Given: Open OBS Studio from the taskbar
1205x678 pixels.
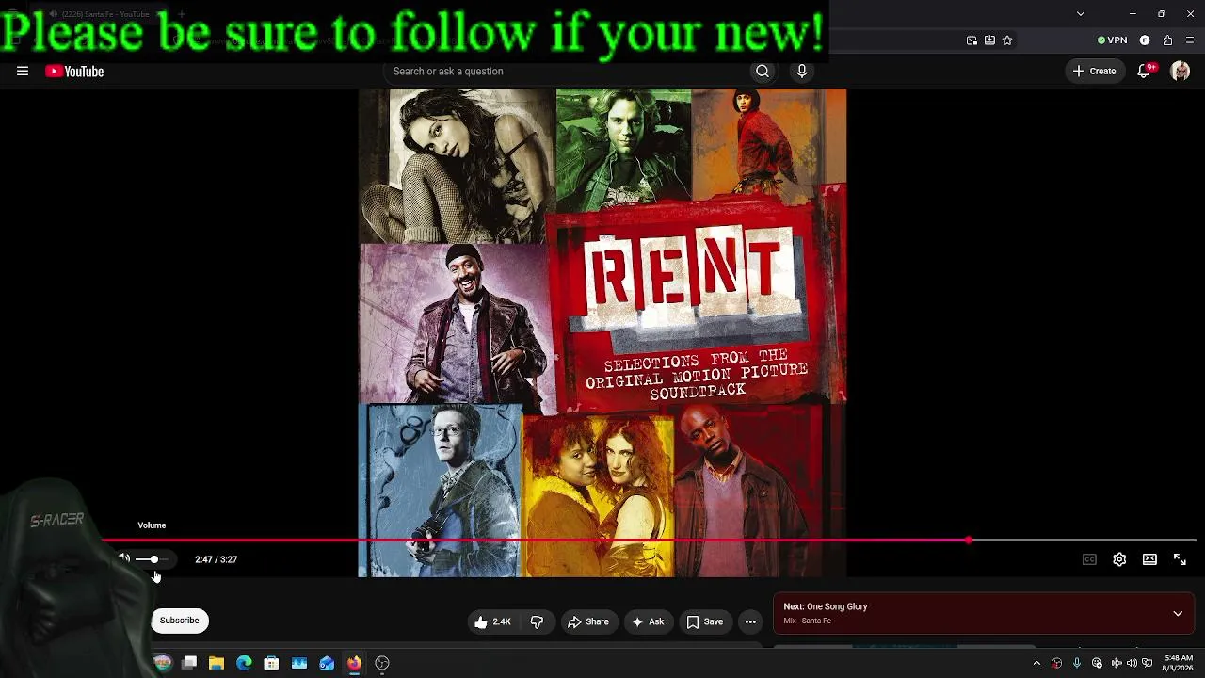Looking at the screenshot, I should 382,663.
